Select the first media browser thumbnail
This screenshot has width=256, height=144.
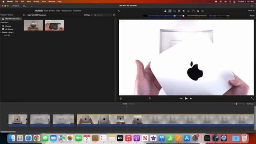[x=33, y=25]
